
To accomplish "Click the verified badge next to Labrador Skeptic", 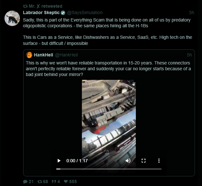I will click(63, 13).
